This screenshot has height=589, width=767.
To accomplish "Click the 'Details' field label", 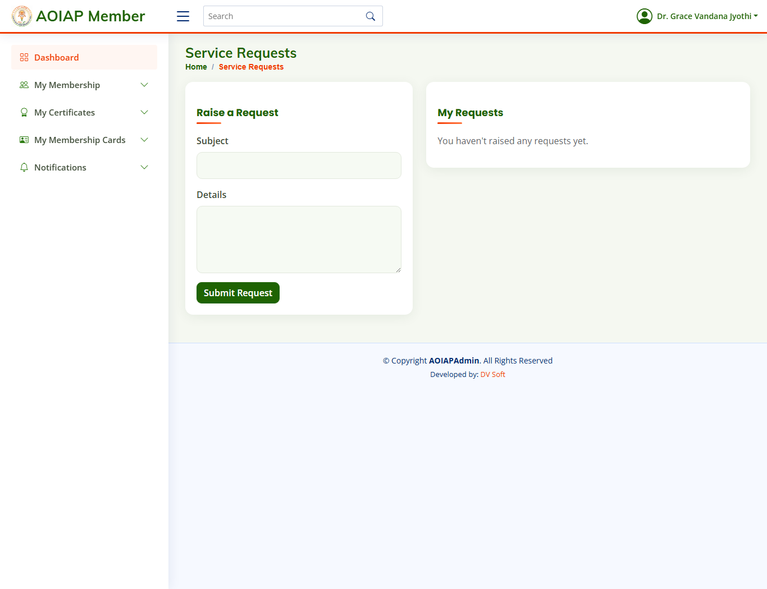I will click(x=211, y=195).
